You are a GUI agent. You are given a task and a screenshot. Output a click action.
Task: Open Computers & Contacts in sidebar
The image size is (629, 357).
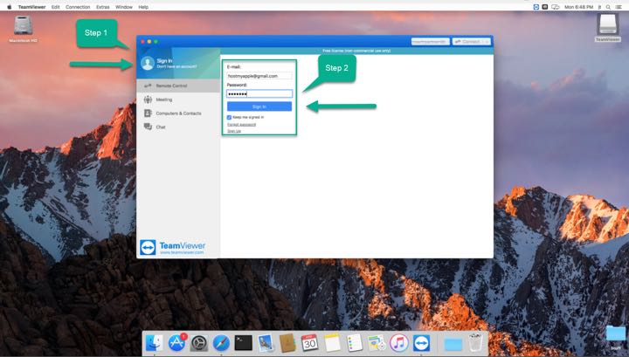(178, 113)
